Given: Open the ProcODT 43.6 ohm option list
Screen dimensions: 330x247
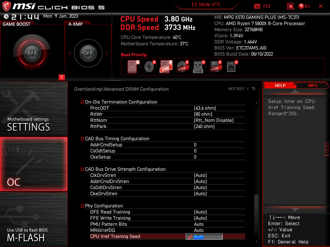Looking at the screenshot, I should (205, 108).
